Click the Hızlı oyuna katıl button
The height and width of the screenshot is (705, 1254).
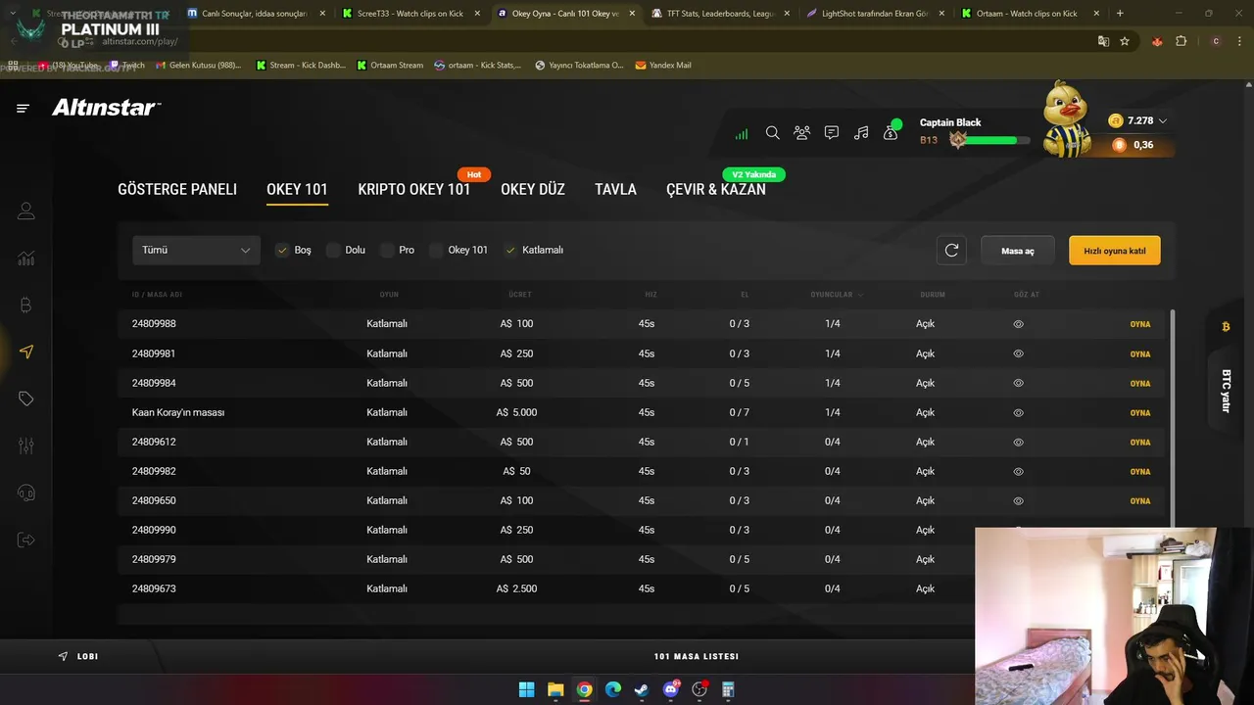point(1115,251)
